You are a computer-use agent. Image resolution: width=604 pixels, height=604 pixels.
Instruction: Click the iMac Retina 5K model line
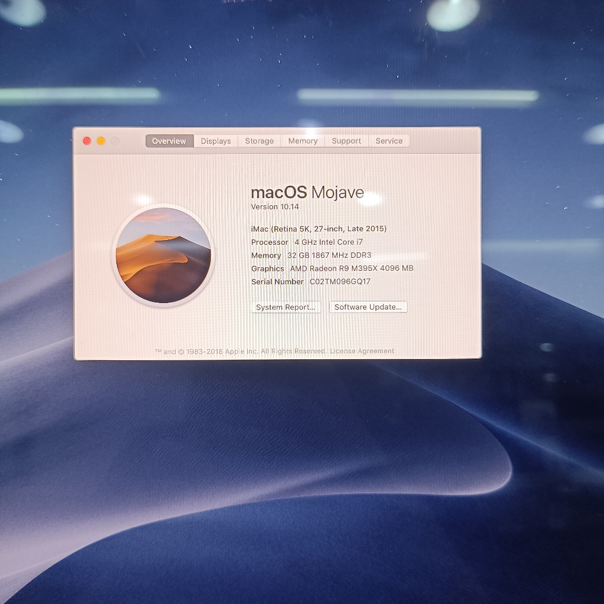point(319,229)
